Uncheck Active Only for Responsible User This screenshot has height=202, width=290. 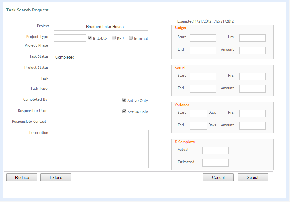point(124,111)
